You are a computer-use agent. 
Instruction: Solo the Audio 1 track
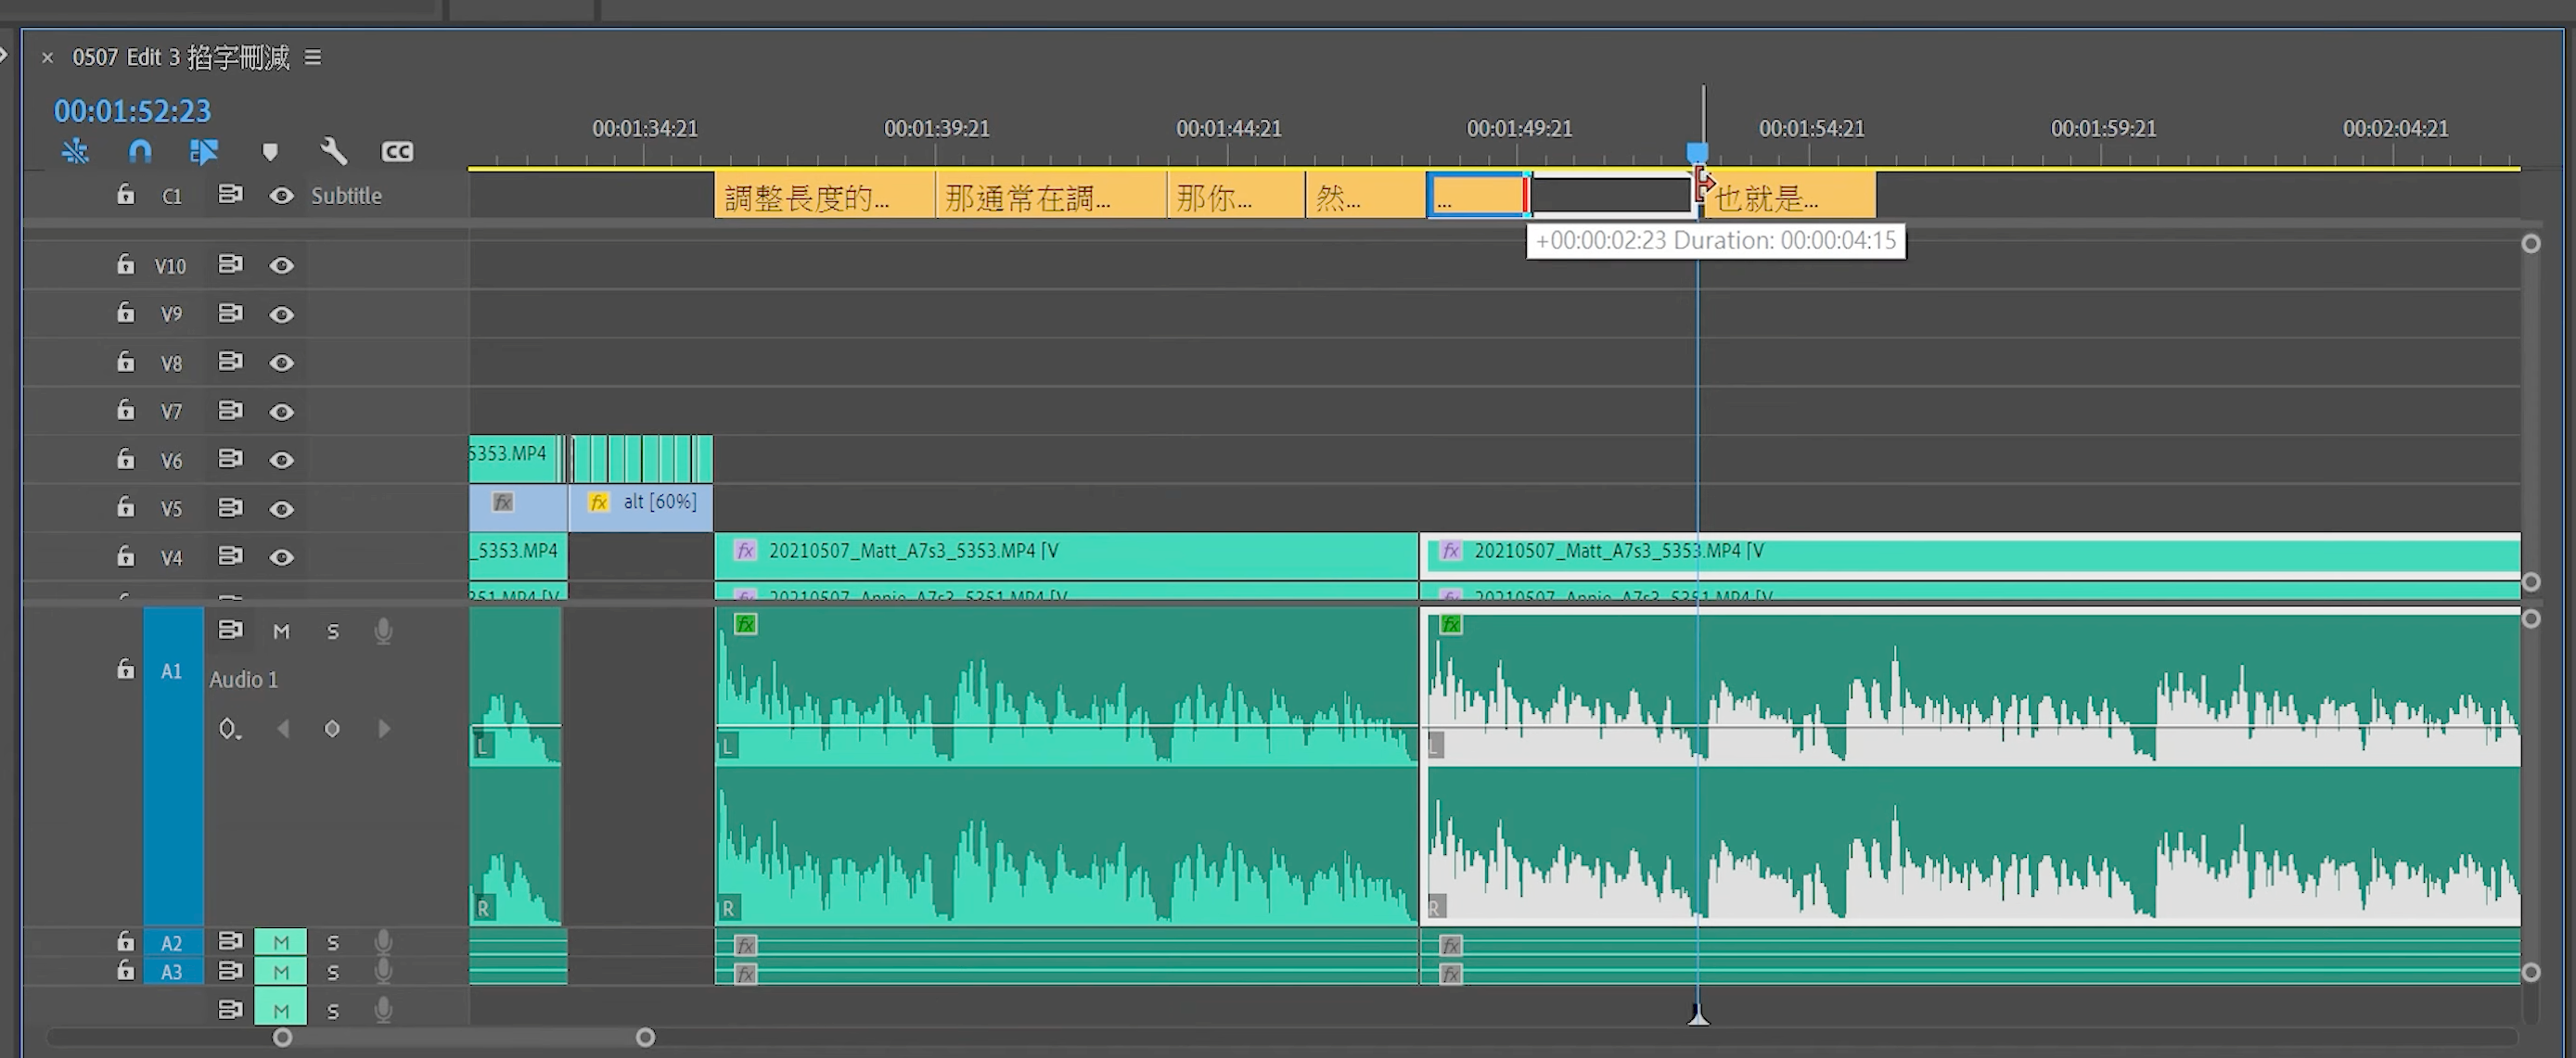[x=333, y=631]
